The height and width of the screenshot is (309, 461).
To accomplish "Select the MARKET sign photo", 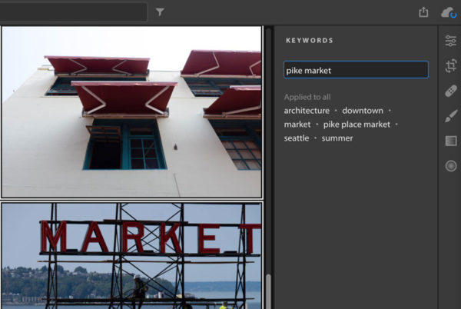I will (x=131, y=256).
